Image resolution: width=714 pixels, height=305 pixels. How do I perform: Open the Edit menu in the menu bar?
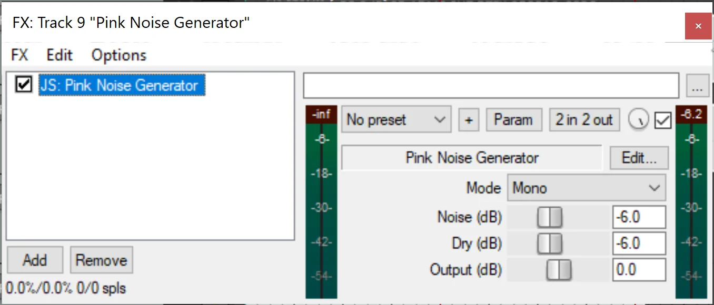click(x=60, y=55)
